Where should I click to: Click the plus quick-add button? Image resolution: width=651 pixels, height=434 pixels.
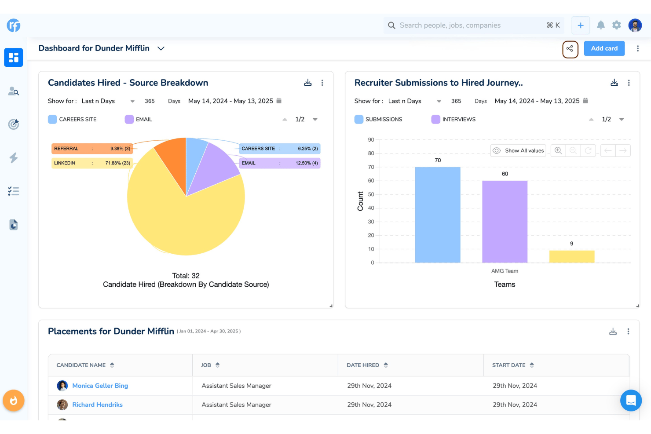pos(581,26)
